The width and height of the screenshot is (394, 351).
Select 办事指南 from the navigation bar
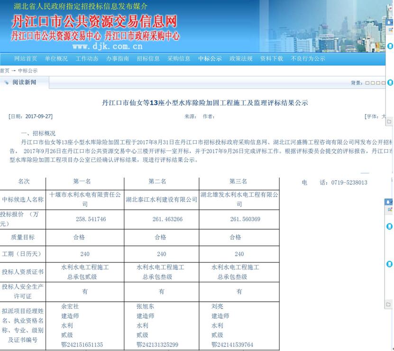pos(118,59)
